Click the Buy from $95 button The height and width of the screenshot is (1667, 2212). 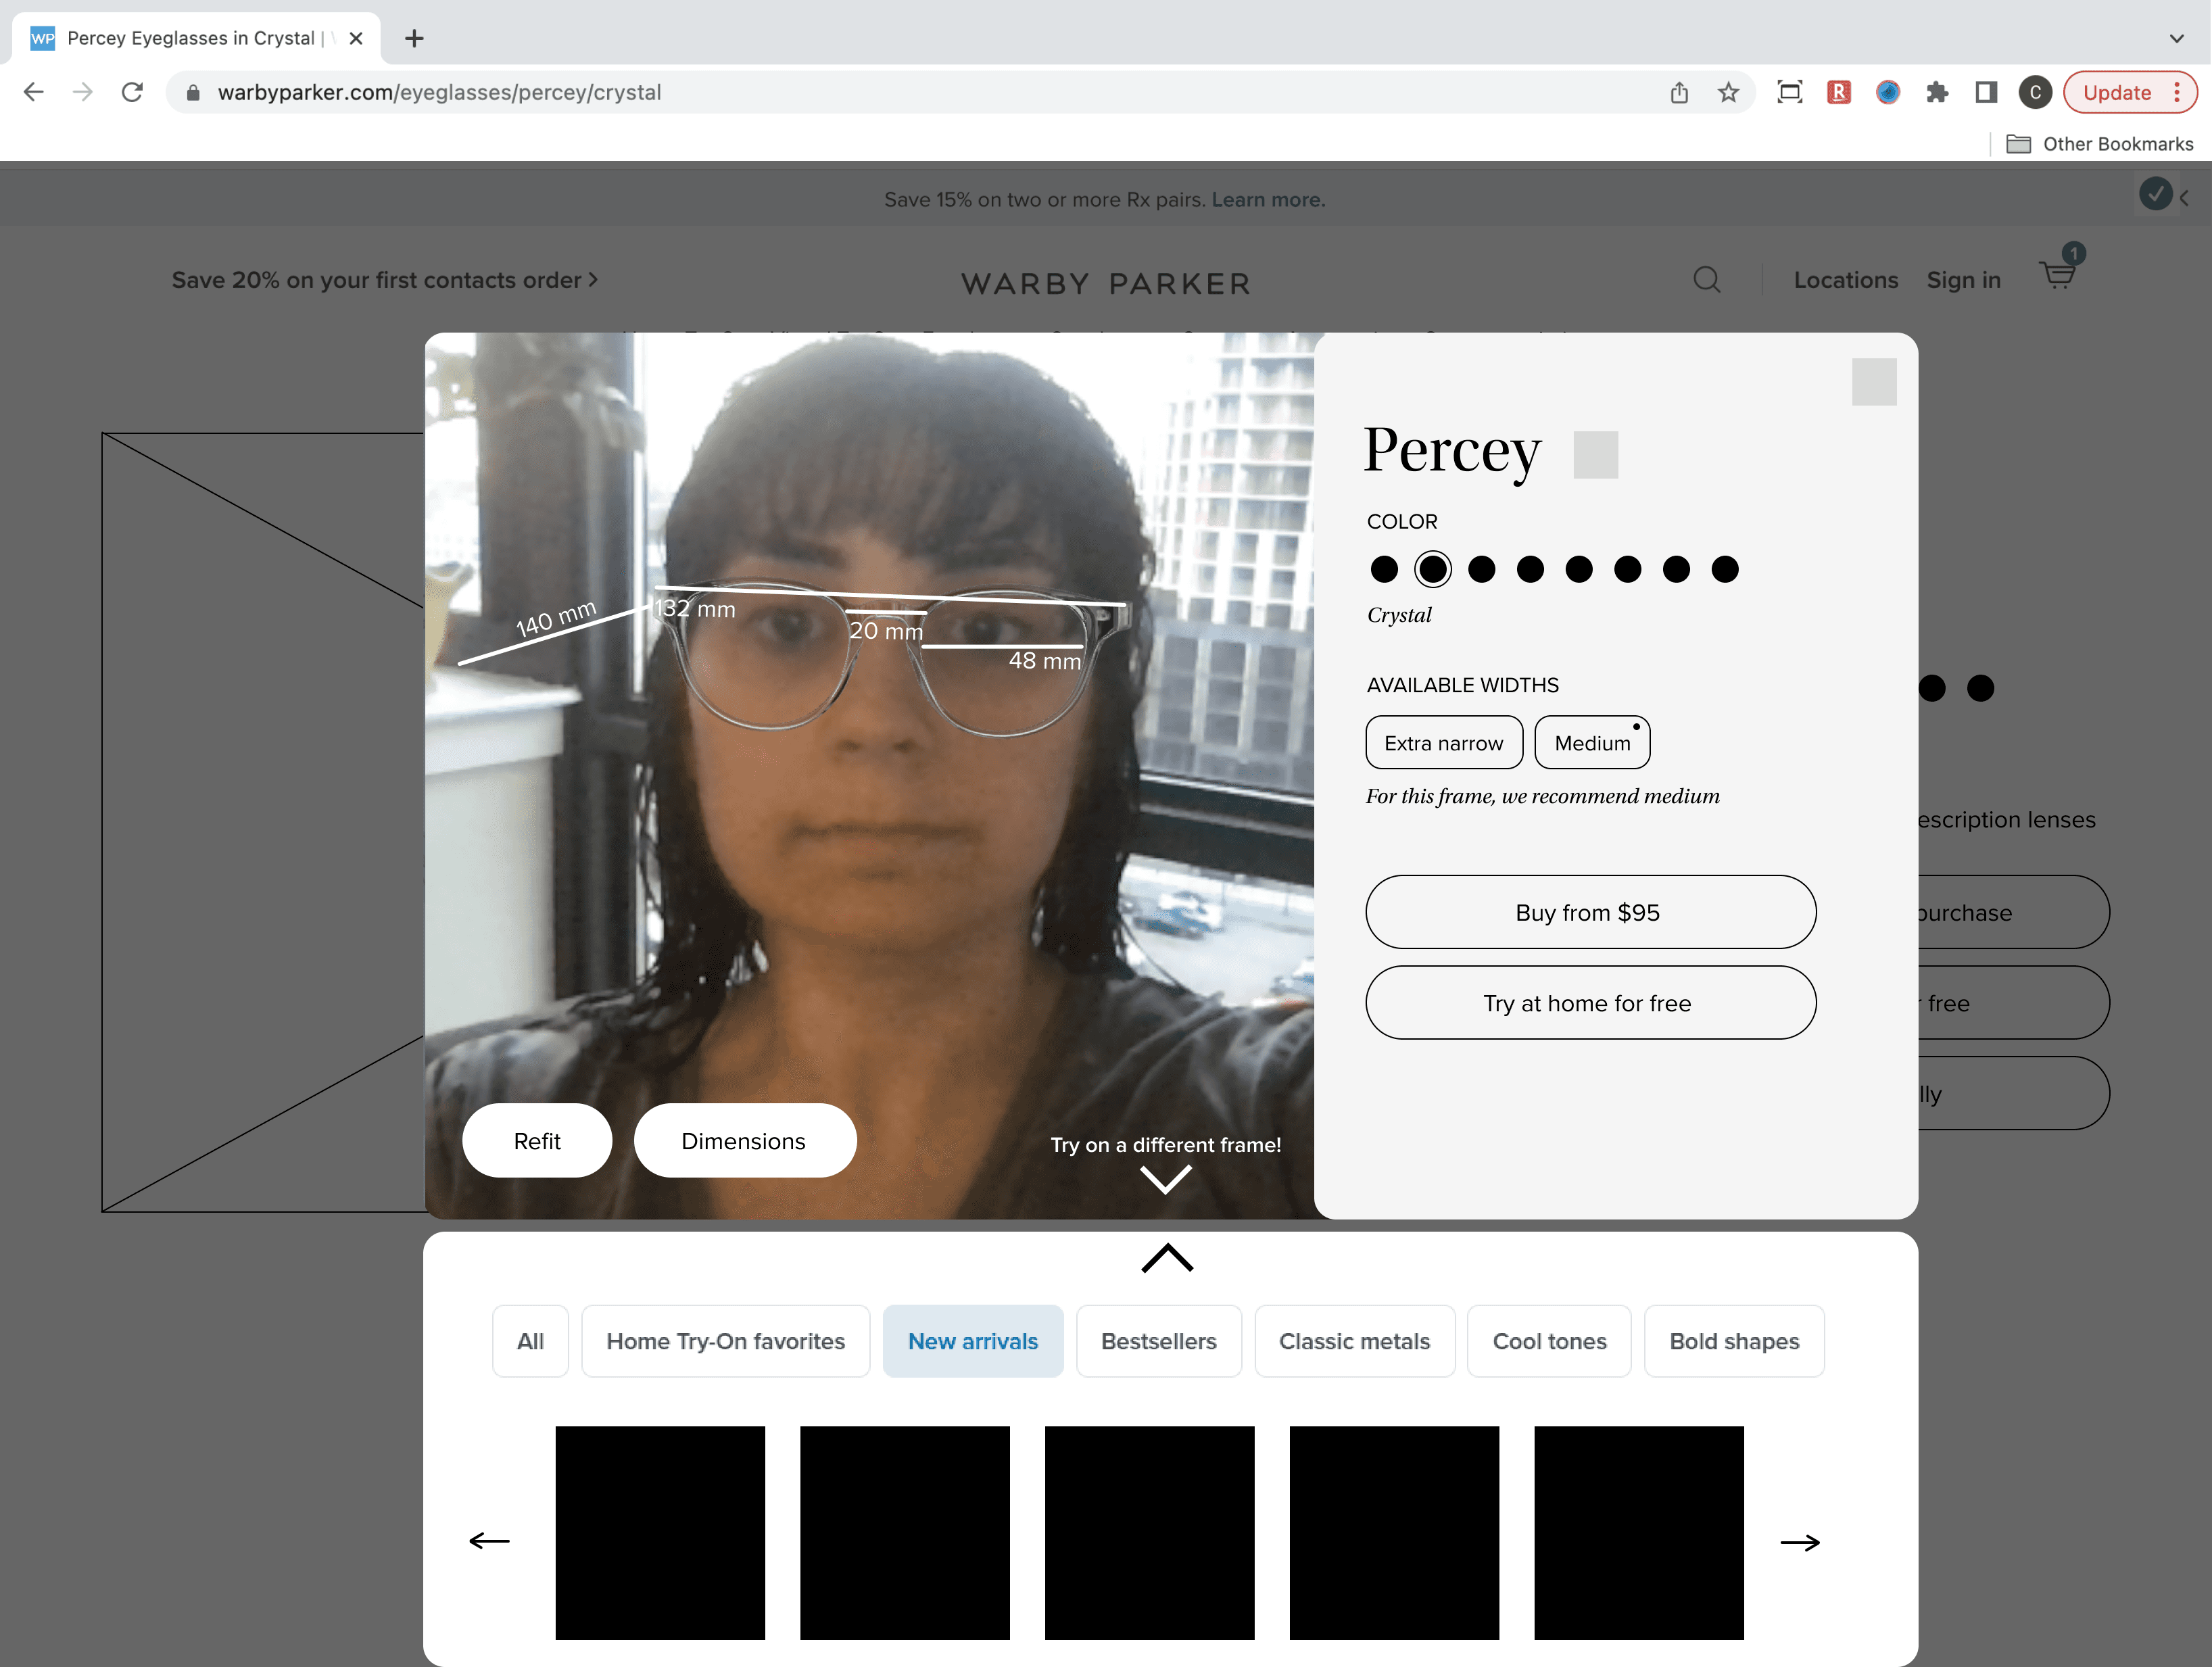(x=1589, y=912)
